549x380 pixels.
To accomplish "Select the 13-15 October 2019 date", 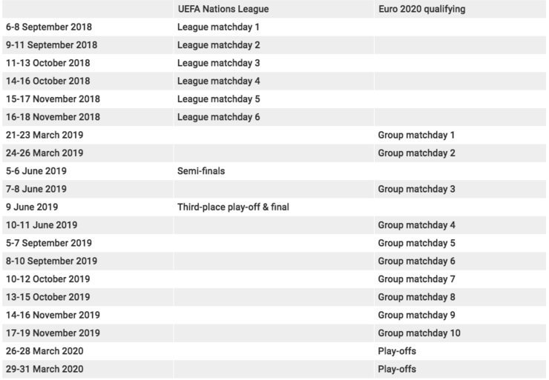I will [47, 297].
